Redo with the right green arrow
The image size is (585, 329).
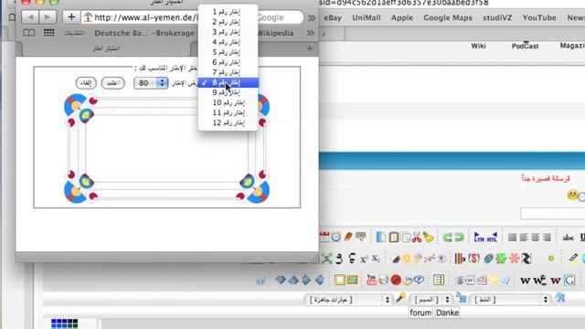pos(459,238)
